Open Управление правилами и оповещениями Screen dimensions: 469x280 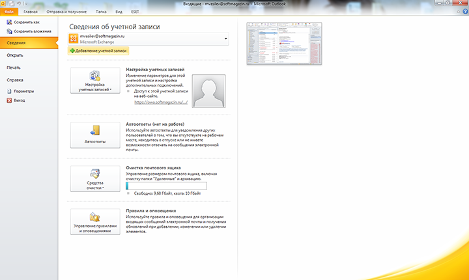(x=95, y=222)
